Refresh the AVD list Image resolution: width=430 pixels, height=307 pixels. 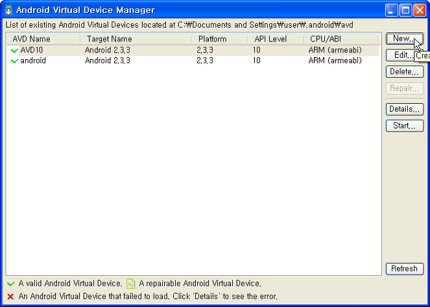click(405, 269)
